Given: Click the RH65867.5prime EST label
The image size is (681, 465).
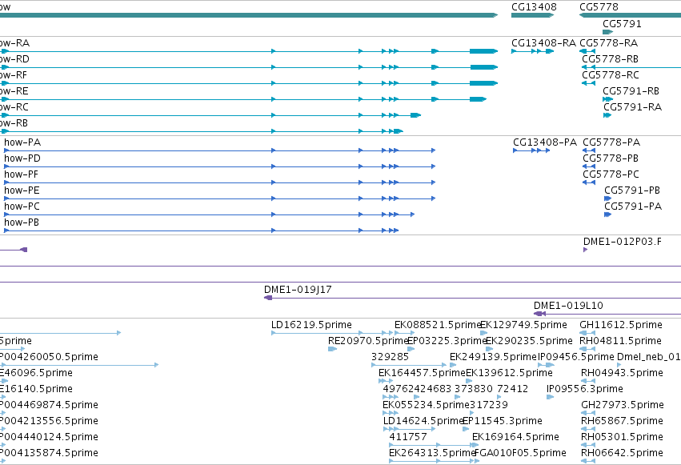Looking at the screenshot, I should point(622,421).
